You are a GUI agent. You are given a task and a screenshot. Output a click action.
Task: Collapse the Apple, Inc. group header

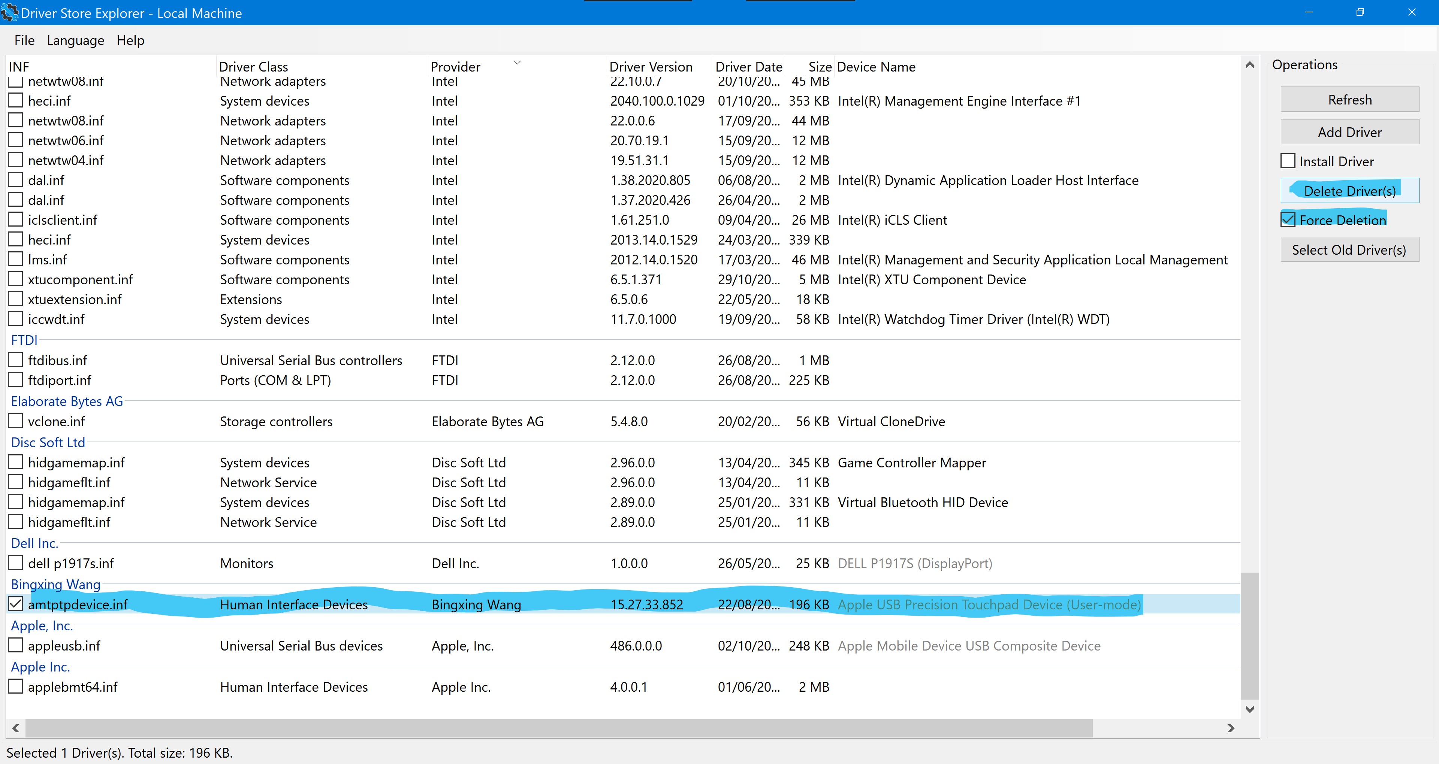(x=42, y=625)
